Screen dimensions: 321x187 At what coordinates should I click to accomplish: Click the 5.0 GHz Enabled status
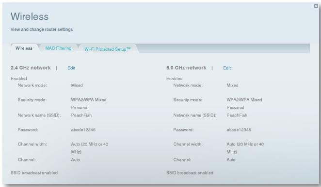(175, 78)
